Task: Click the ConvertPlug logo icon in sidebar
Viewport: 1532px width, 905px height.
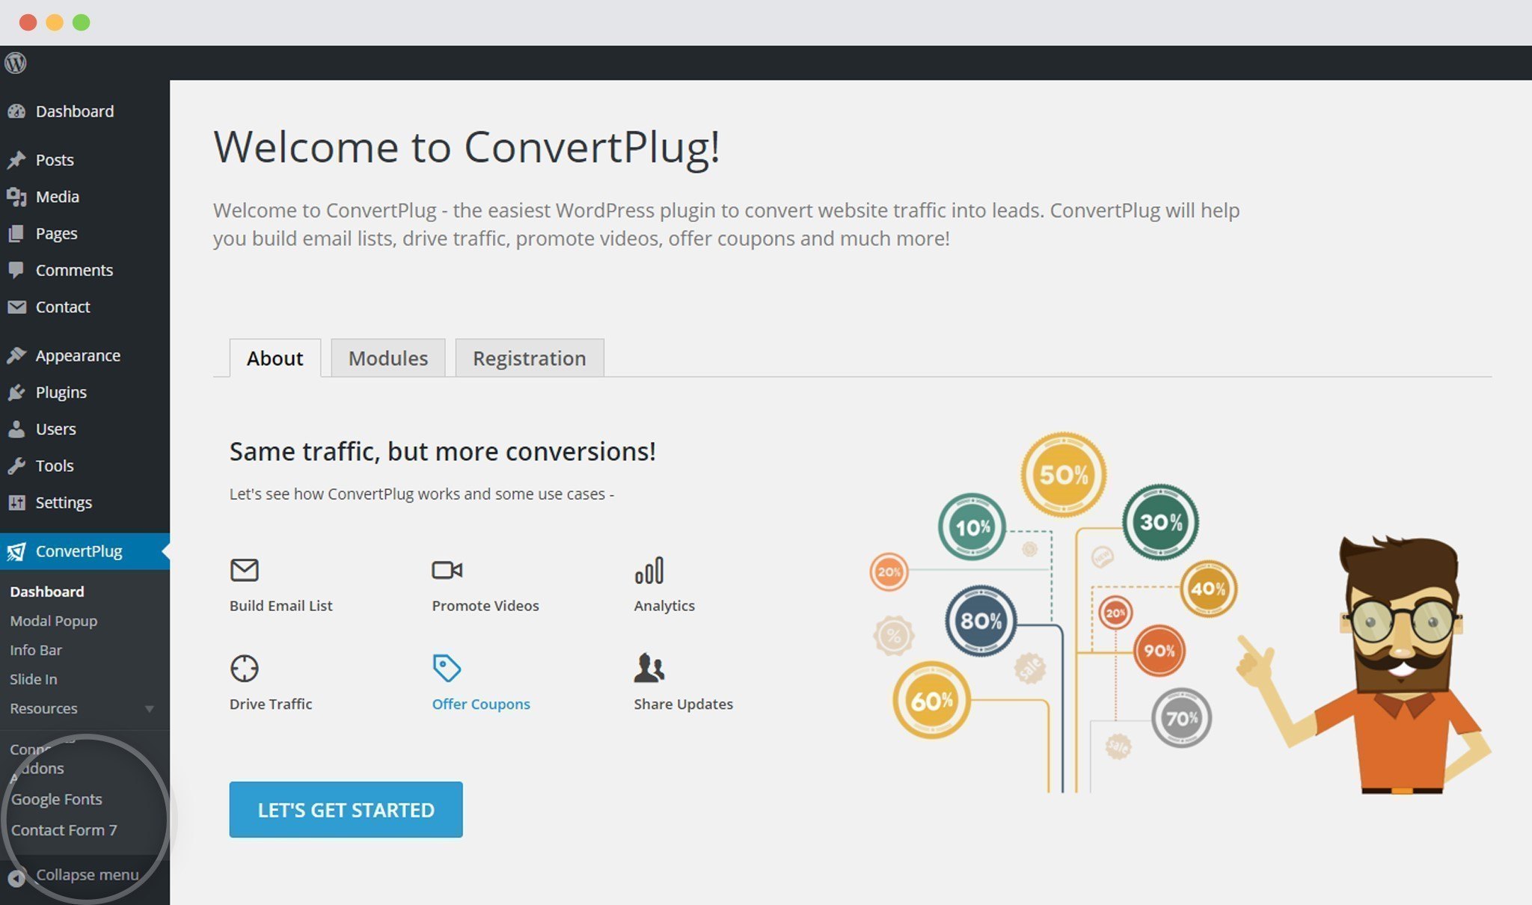Action: tap(16, 551)
